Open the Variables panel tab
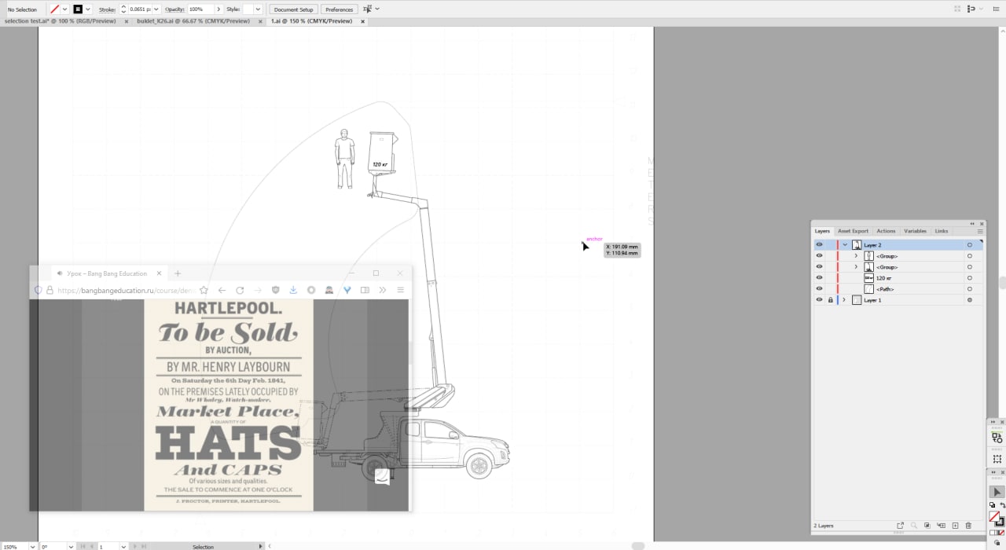 coord(915,231)
